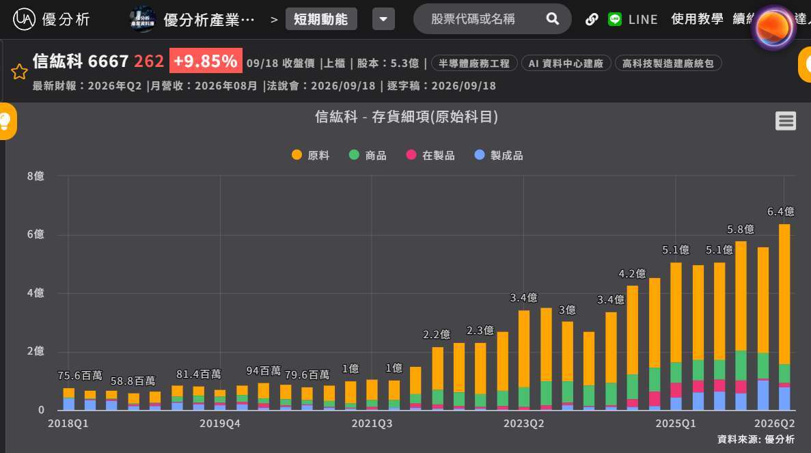811x453 pixels.
Task: Add 信紘科 to favorites with star icon
Action: [19, 71]
